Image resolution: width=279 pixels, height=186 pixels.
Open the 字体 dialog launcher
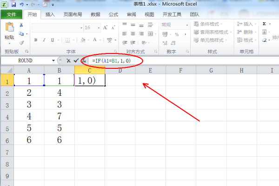[115, 52]
